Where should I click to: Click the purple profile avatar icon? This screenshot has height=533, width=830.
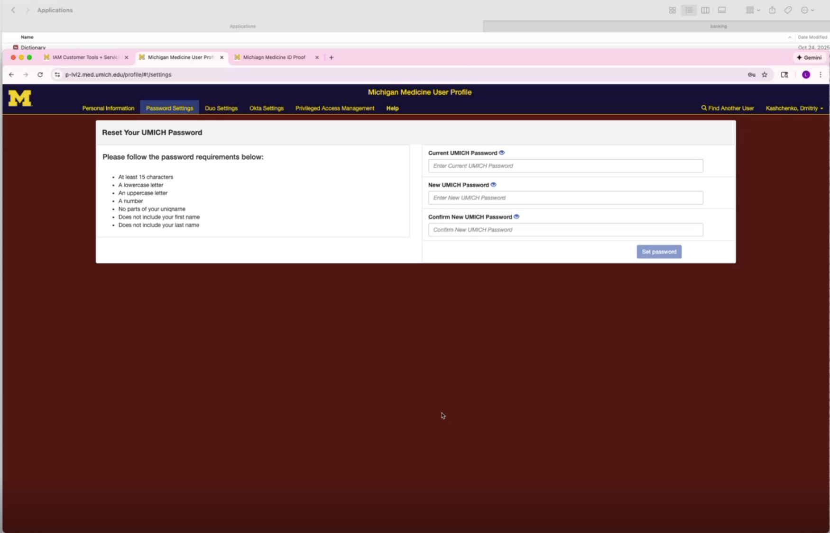click(806, 75)
